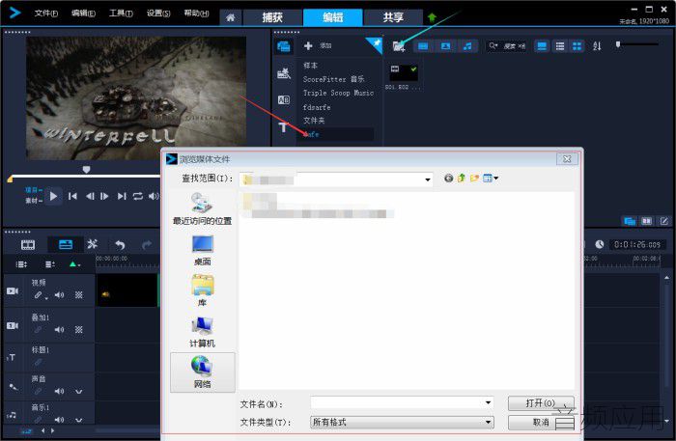Toggle repeat playback in preview
The image size is (676, 441).
pyautogui.click(x=137, y=197)
